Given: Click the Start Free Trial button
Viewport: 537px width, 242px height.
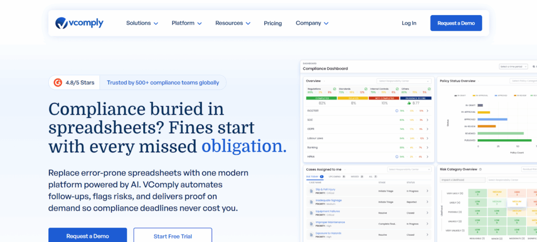Looking at the screenshot, I should [173, 236].
